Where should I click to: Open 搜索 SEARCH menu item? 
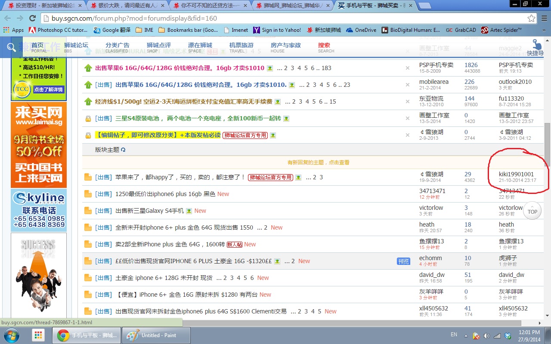tap(326, 47)
